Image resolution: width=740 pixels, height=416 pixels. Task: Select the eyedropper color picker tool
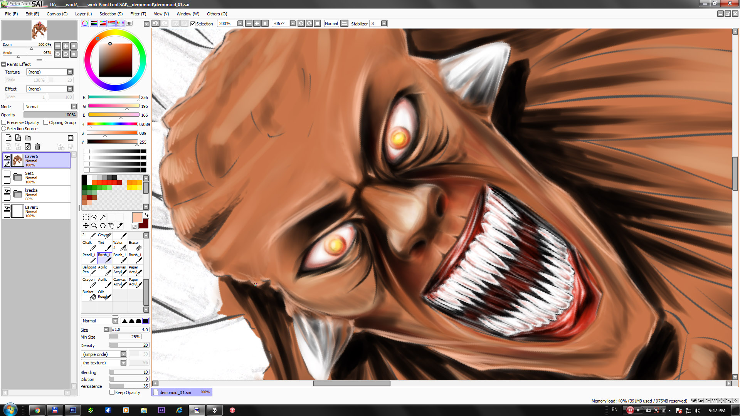[119, 226]
